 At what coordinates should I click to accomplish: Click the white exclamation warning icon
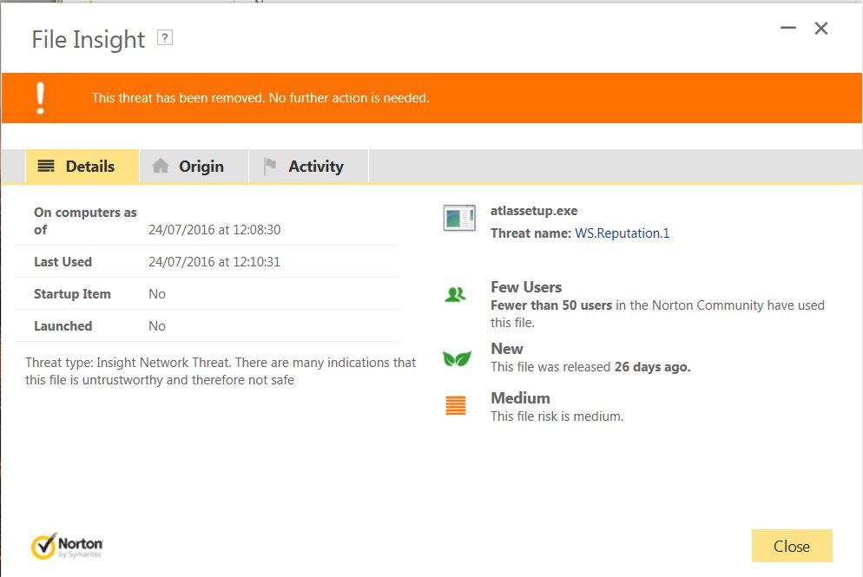pos(40,98)
